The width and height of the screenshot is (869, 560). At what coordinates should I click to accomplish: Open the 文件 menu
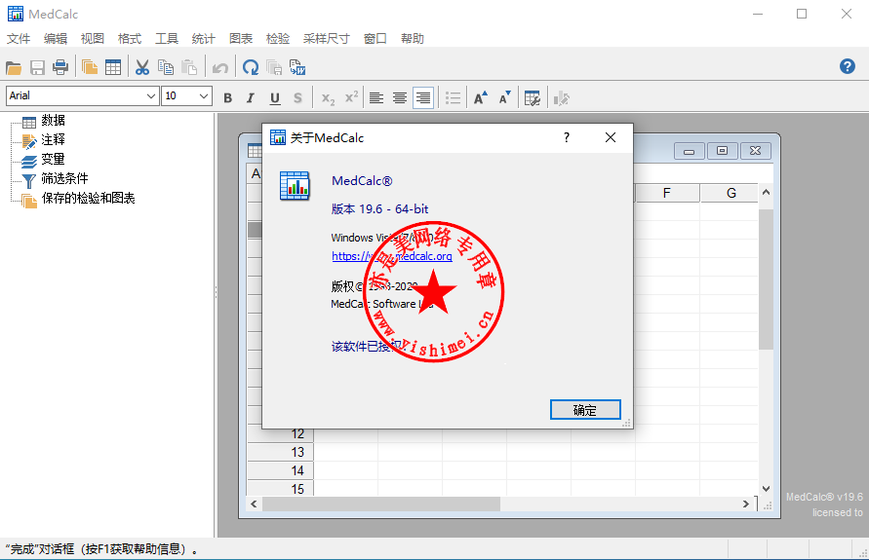coord(19,38)
